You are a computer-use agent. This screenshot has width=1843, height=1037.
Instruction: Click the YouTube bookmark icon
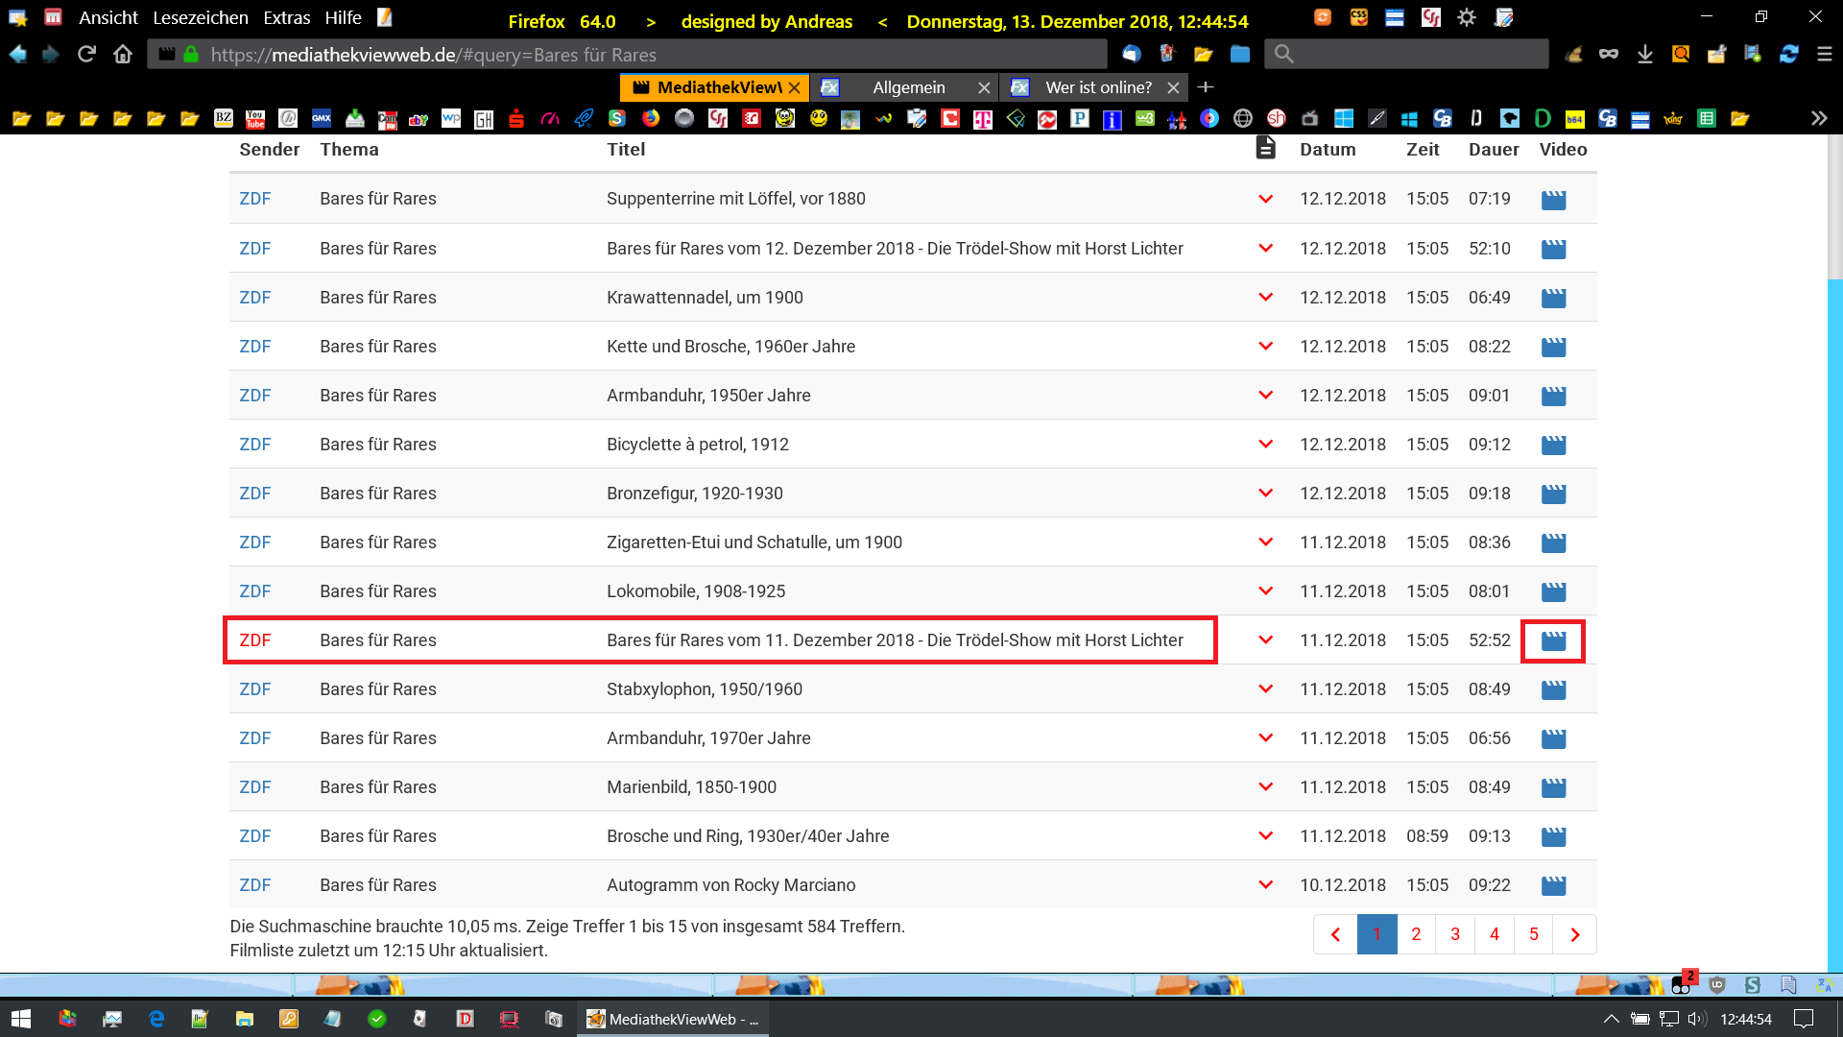point(255,119)
